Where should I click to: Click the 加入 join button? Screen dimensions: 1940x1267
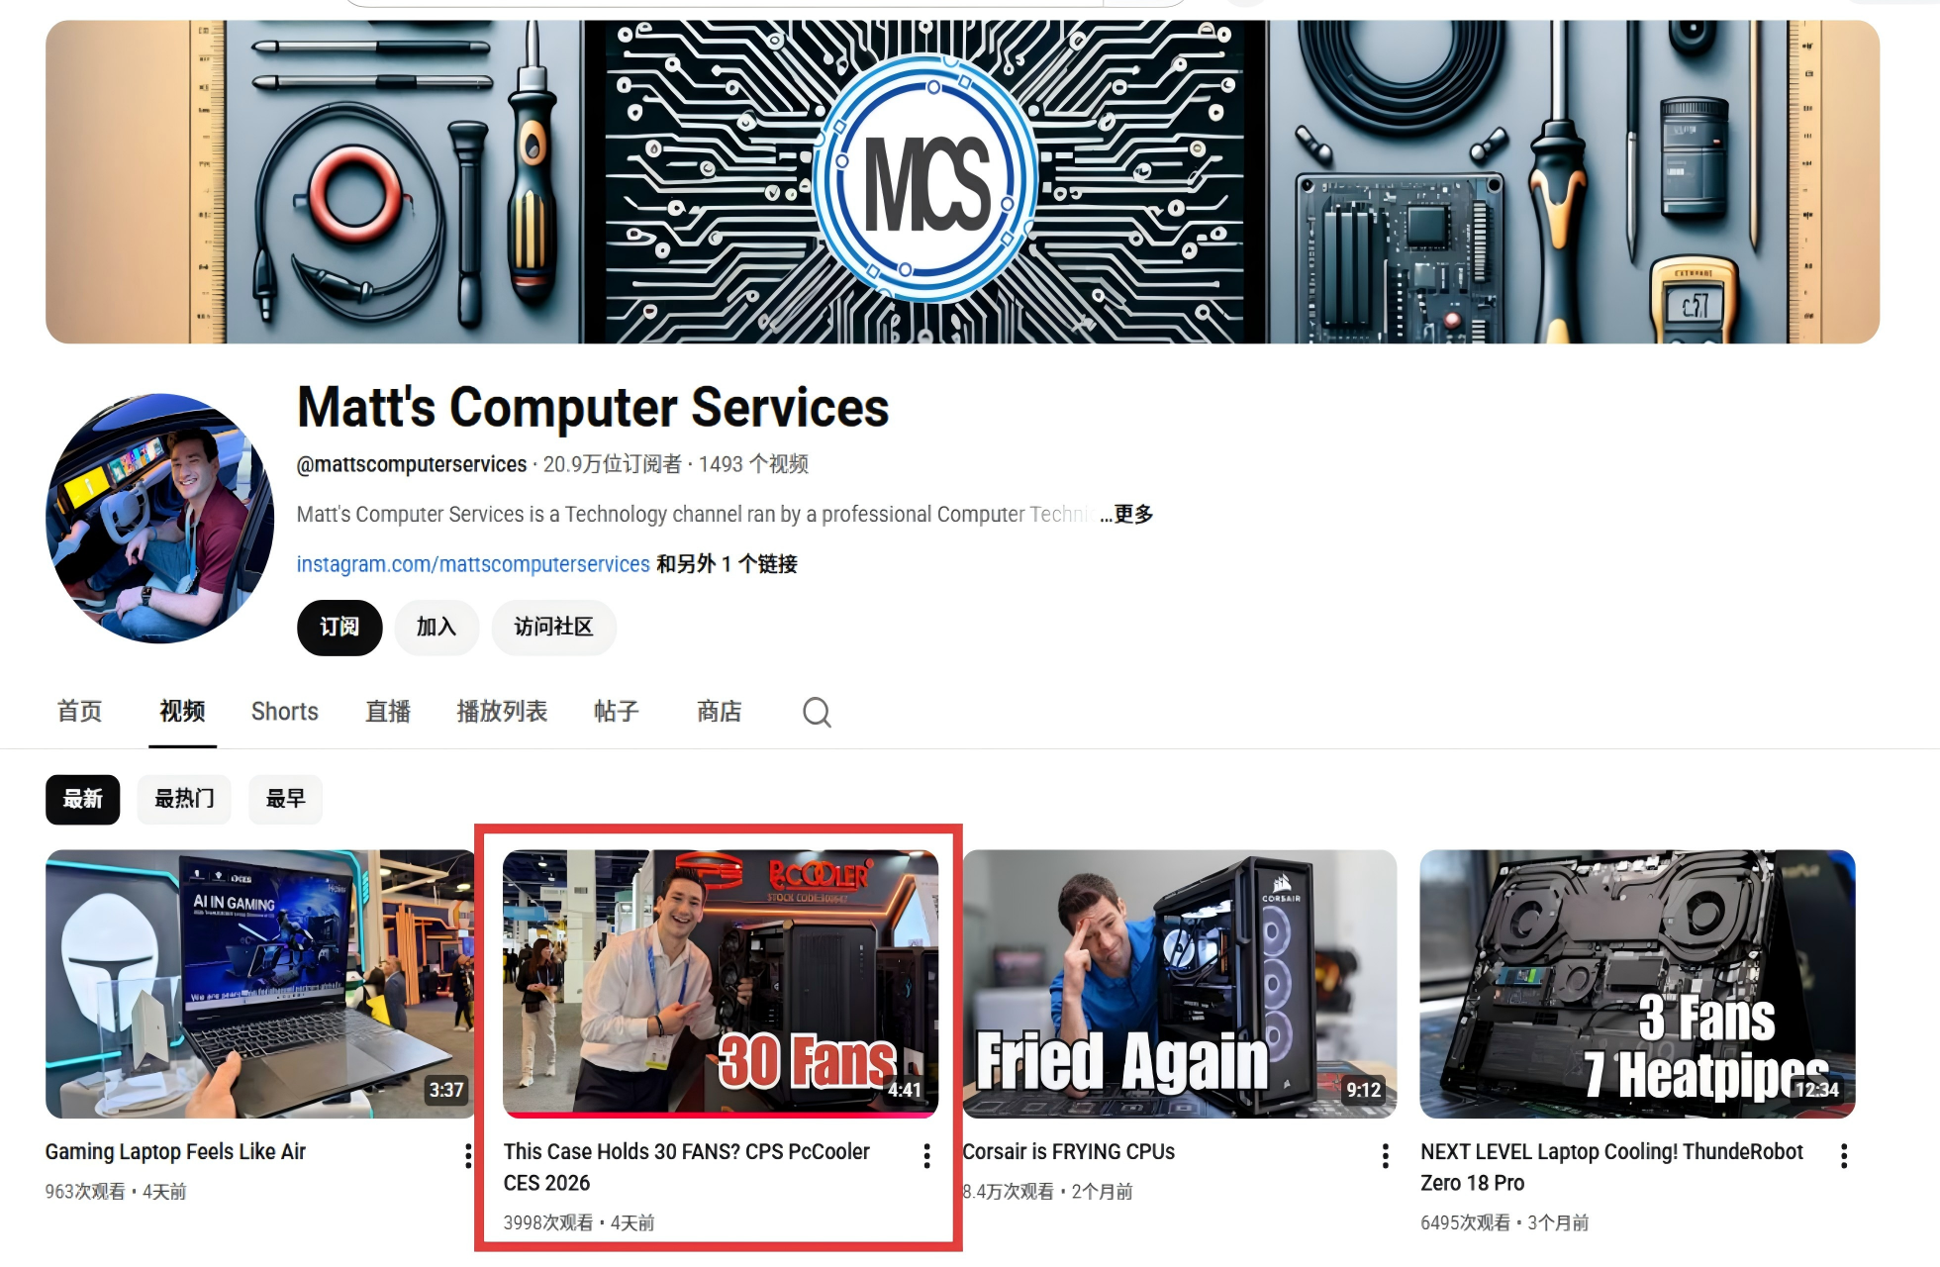click(x=436, y=628)
